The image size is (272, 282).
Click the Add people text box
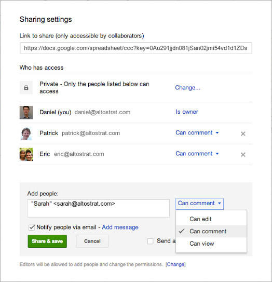coord(98,208)
